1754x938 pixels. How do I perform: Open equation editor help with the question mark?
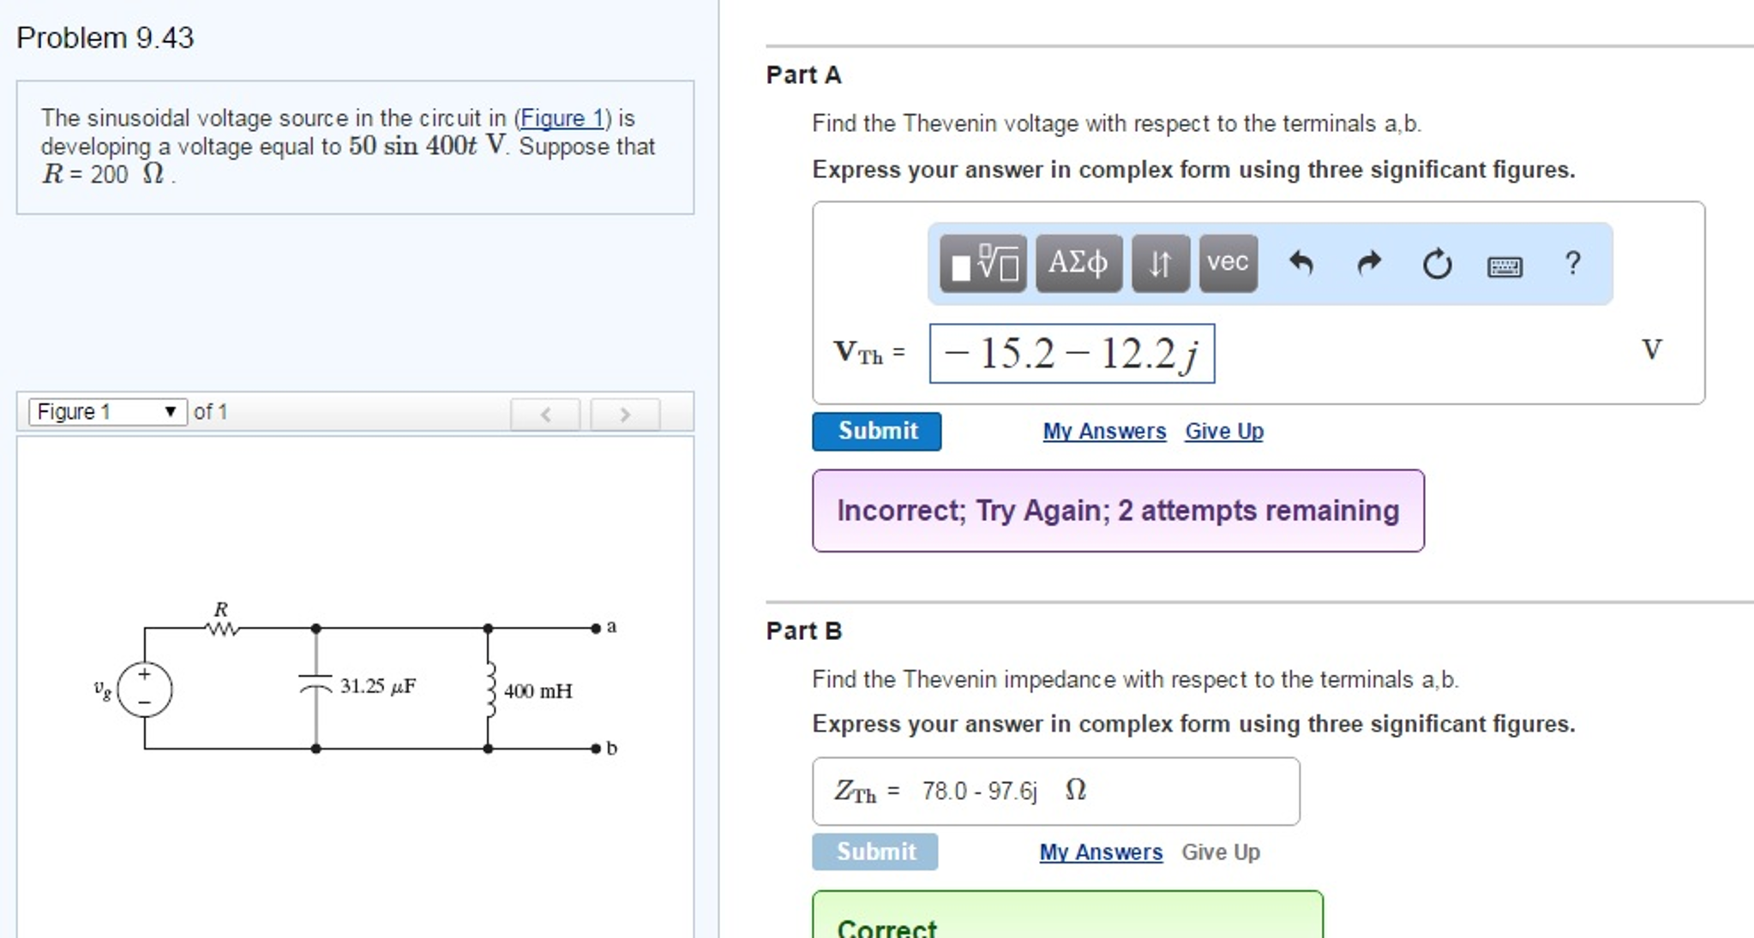pyautogui.click(x=1572, y=264)
